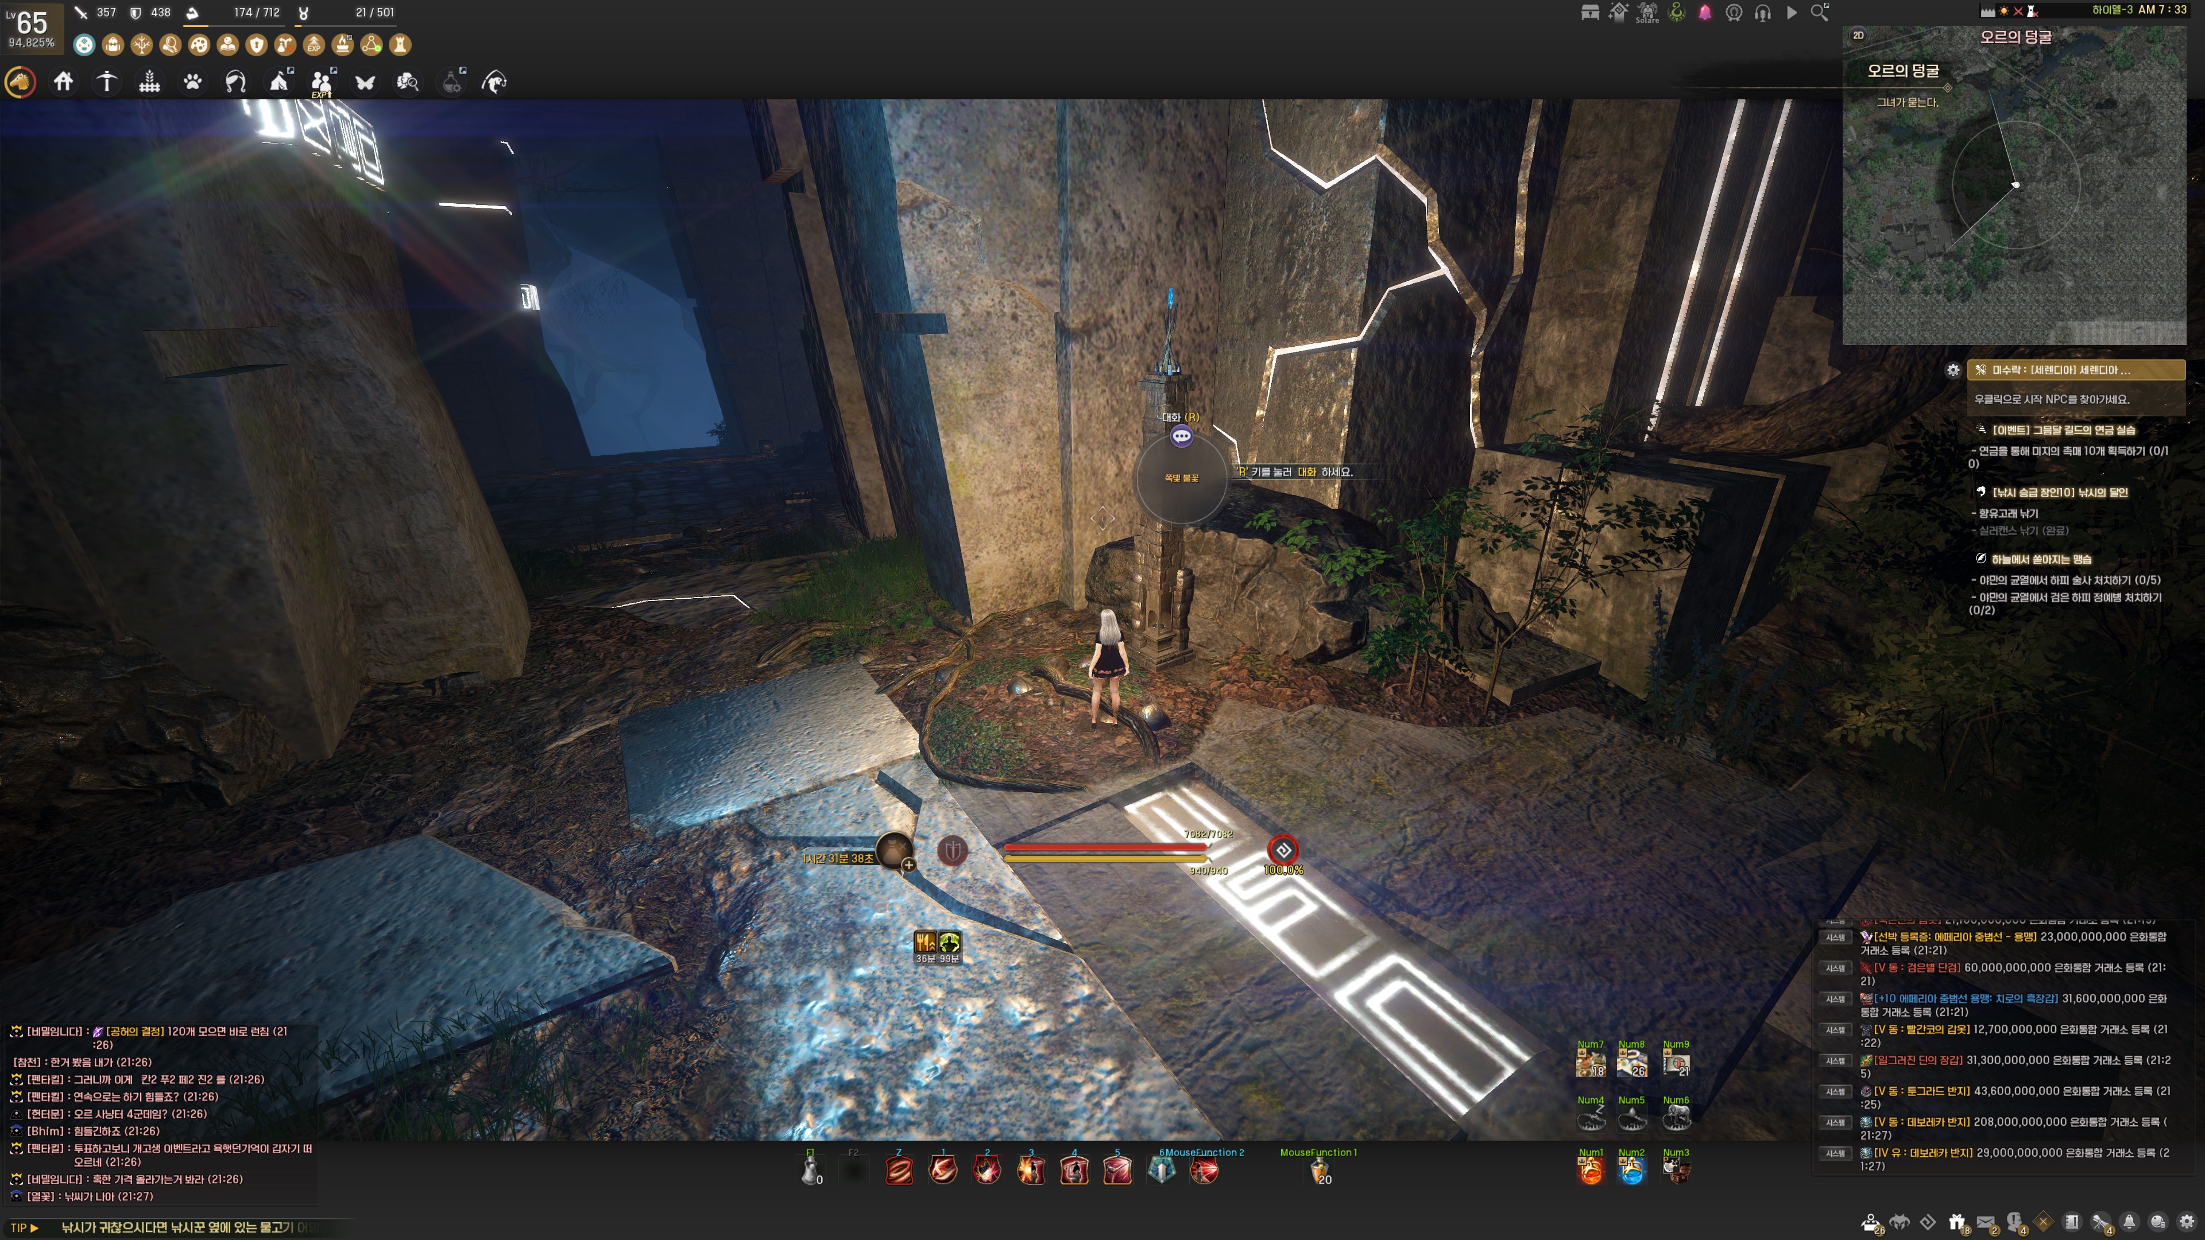Viewport: 2205px width, 1240px height.
Task: Click the gift box rewards icon
Action: [1957, 1222]
